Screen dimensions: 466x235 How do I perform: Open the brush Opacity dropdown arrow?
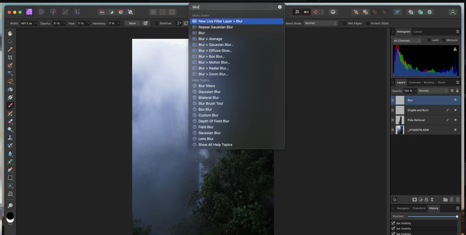click(x=64, y=23)
